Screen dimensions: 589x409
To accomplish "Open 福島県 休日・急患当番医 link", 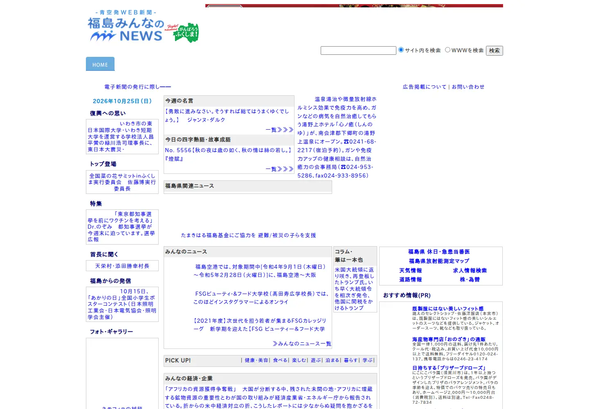I will click(x=439, y=252).
